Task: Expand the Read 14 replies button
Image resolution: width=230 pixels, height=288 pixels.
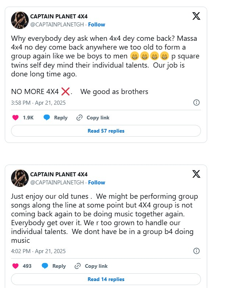Action: (x=106, y=279)
